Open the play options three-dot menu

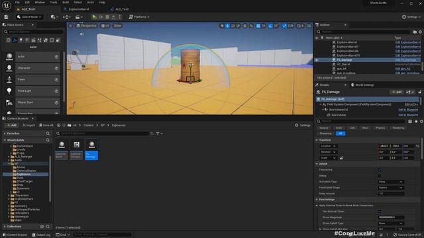(120, 17)
